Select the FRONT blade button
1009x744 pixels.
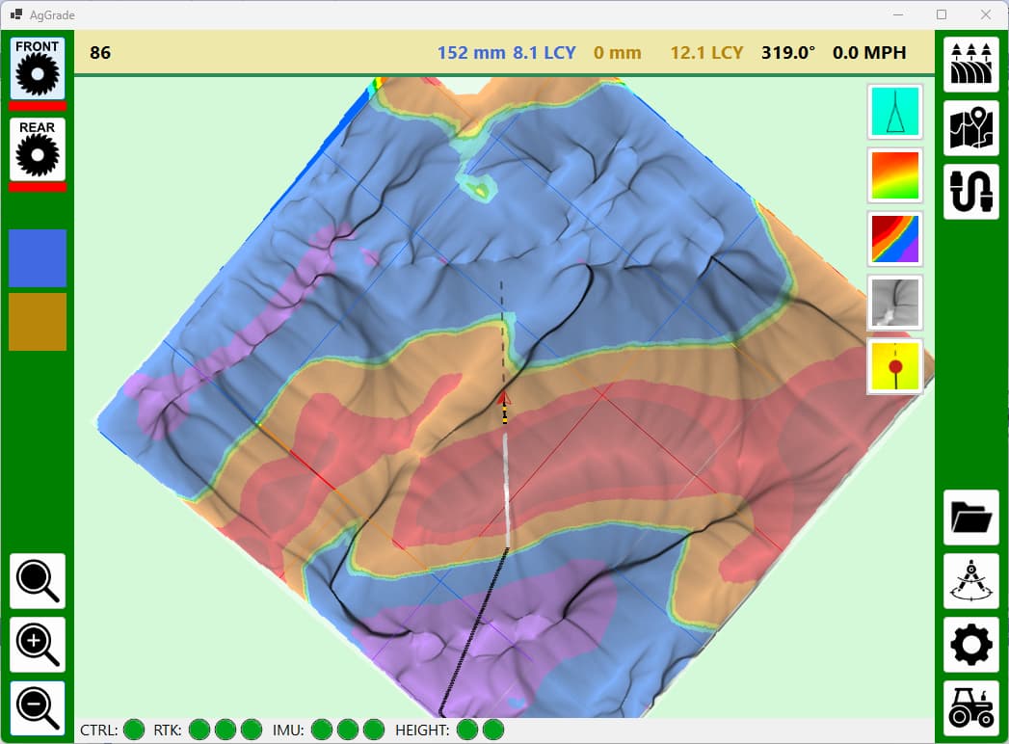pos(38,67)
